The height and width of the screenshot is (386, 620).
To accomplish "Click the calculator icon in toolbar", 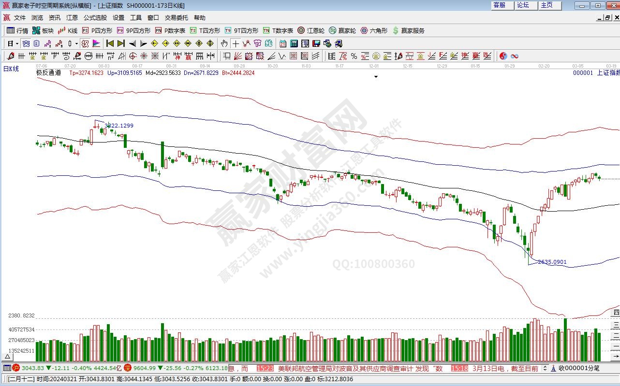I will tap(294, 43).
